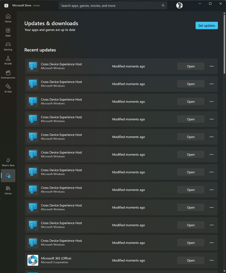Screen dimensions: 226x273
Task: Click the "Insider" label in title bar
Action: [36, 5]
